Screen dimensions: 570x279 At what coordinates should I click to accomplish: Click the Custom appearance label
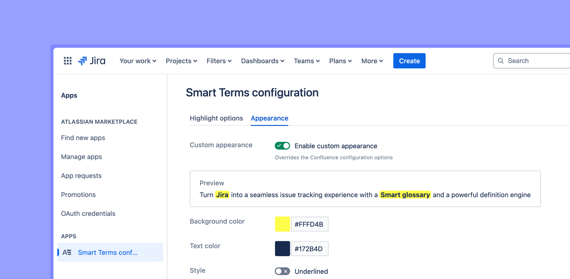tap(221, 145)
